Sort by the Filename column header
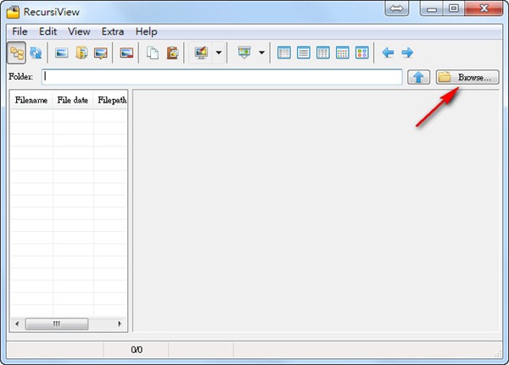The height and width of the screenshot is (365, 509). 31,100
